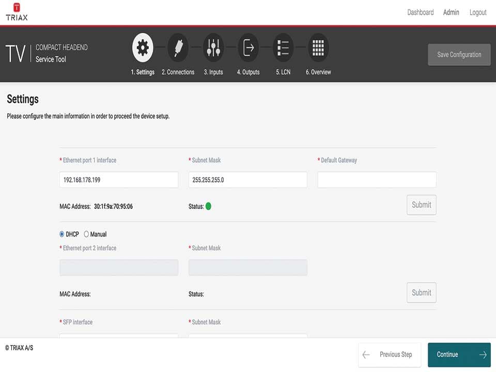Go to the Inputs sliders step icon

213,48
